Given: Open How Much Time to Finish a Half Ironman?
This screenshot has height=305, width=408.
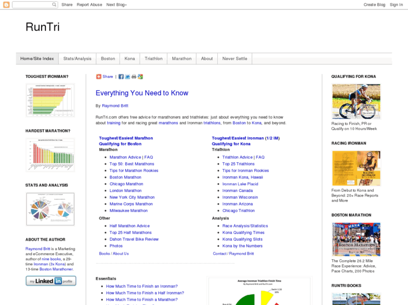Looking at the screenshot, I should pos(145,293).
